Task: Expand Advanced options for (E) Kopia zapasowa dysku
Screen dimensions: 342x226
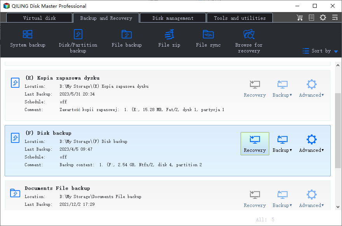Action: pyautogui.click(x=311, y=89)
